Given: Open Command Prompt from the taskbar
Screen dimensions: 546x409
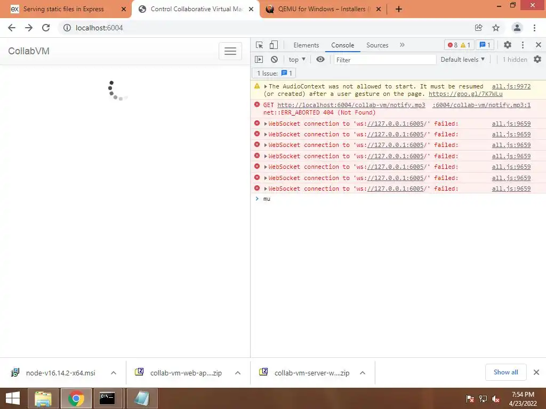Looking at the screenshot, I should tap(107, 398).
